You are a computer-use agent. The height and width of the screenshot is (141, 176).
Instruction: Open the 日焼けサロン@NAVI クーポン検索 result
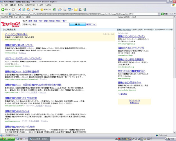(20, 127)
